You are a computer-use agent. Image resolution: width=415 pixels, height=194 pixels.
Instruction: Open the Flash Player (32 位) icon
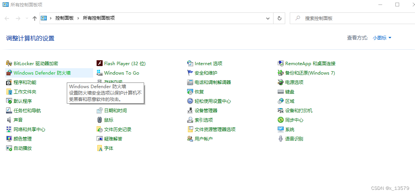100,63
